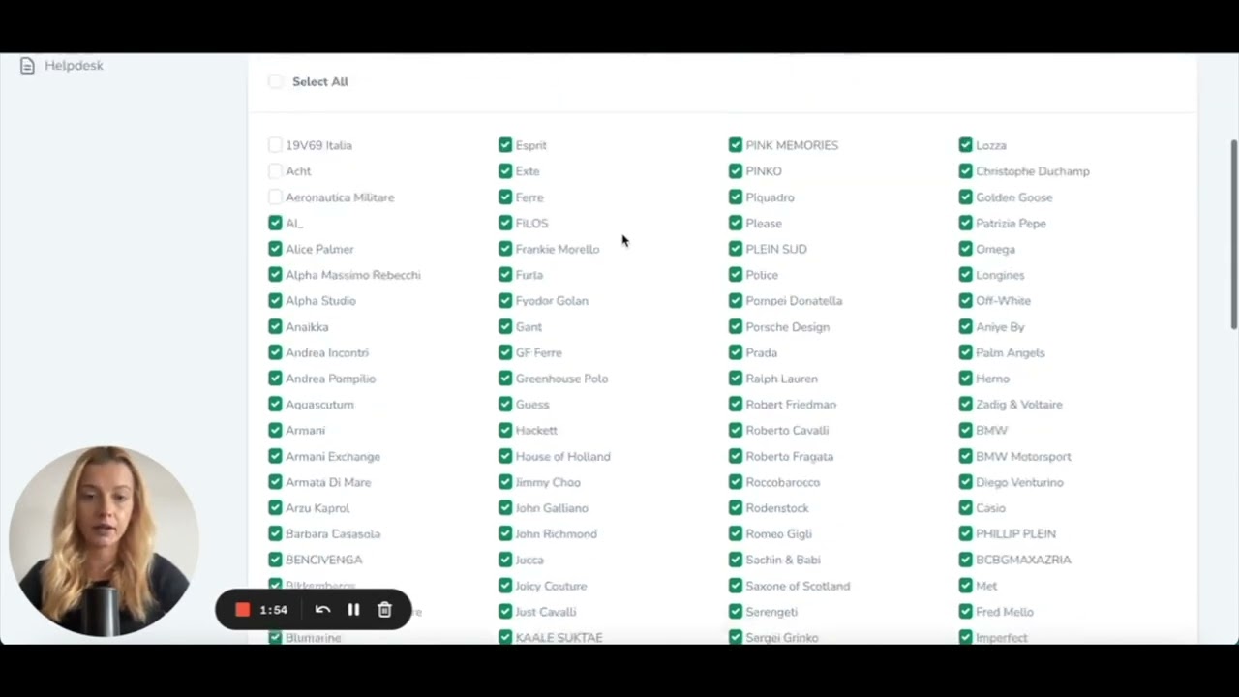Click the Longines brand label

[1000, 275]
